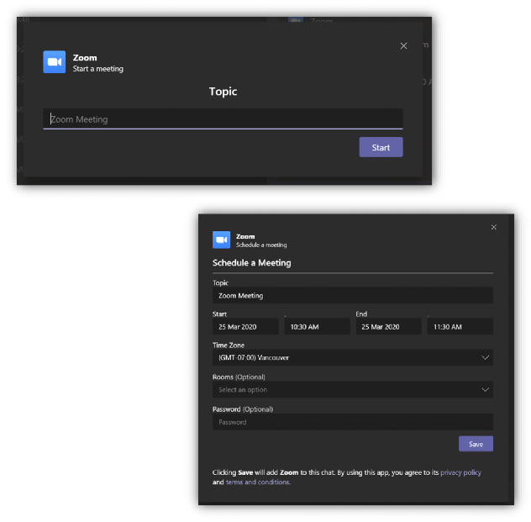The image size is (531, 522).
Task: Close the Start a meeting dialog
Action: [403, 45]
